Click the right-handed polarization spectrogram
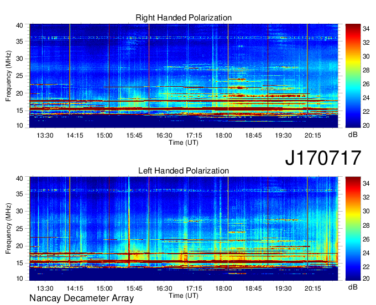Viewport: 376px width, 305px height. [184, 76]
